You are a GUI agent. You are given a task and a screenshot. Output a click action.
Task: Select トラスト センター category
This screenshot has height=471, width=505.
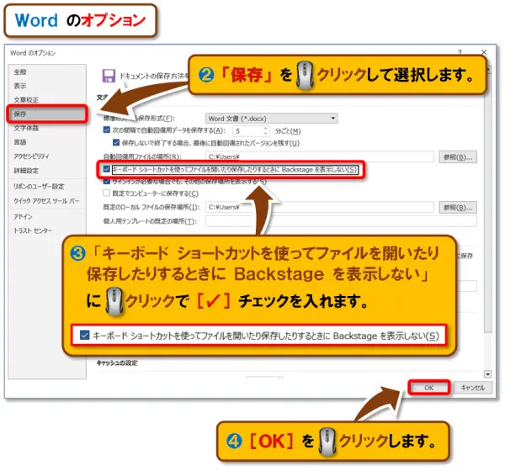[x=33, y=230]
